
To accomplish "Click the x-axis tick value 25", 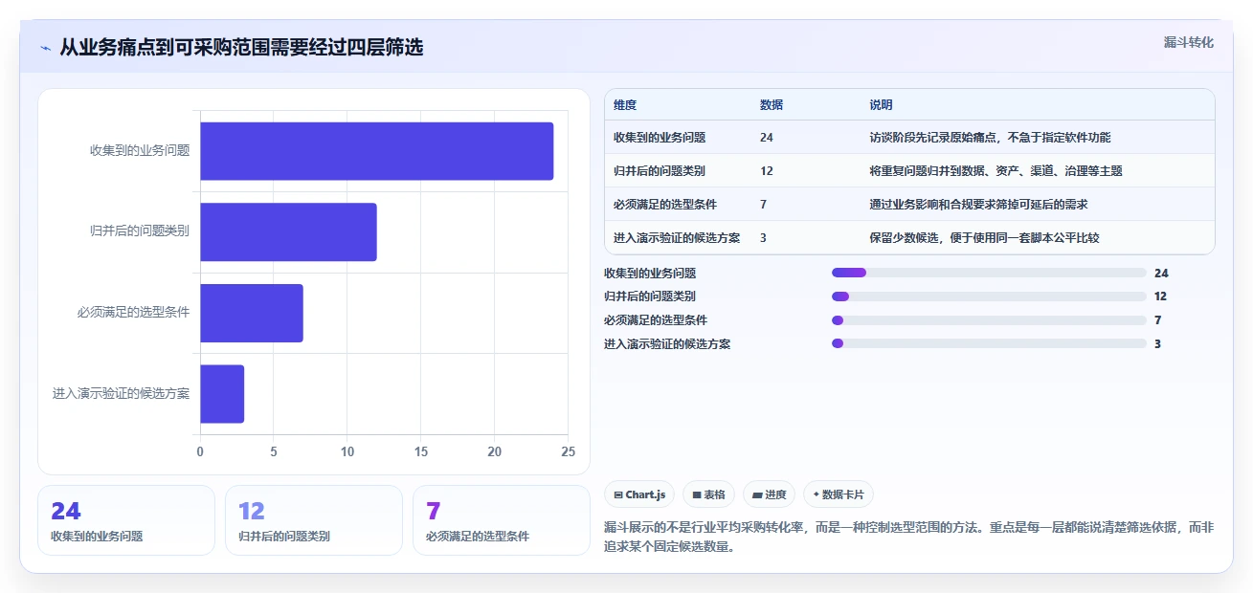I will tap(568, 451).
